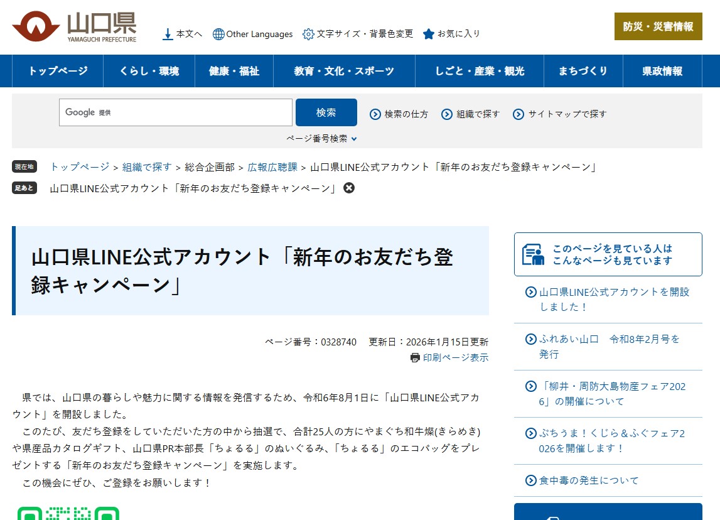Click the gear icon for 文字サイズ・背景色変更

(x=308, y=34)
